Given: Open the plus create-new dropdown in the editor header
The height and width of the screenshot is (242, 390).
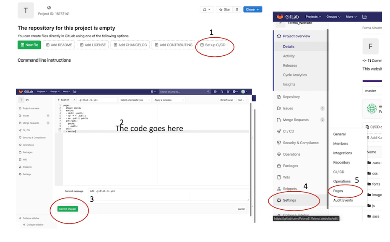Looking at the screenshot, I should tap(153, 91).
